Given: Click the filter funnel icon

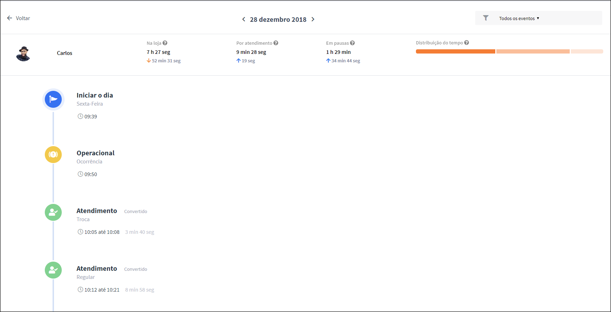Looking at the screenshot, I should pos(486,18).
